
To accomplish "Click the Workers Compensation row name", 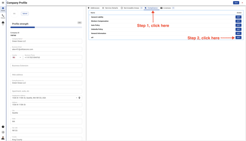I will click(x=100, y=21).
